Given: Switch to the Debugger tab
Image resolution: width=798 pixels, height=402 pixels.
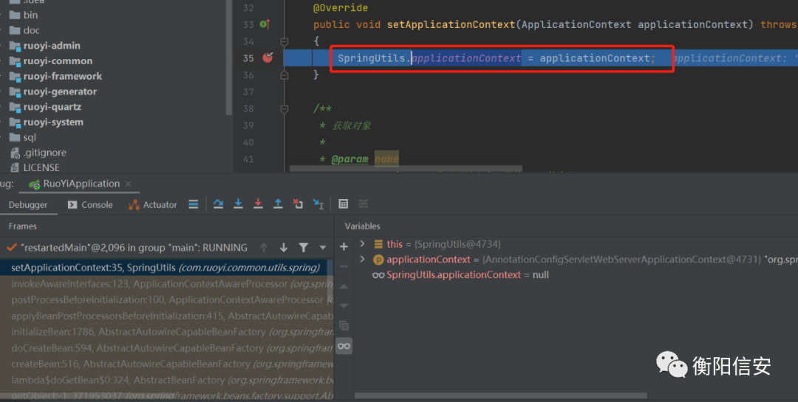Looking at the screenshot, I should (28, 204).
